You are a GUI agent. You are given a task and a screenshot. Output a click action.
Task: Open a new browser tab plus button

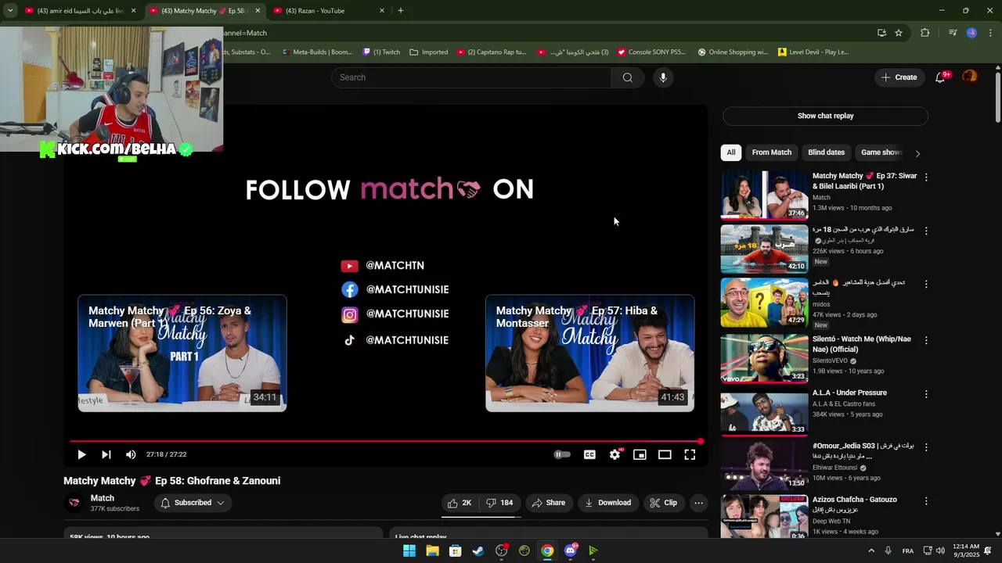401,11
